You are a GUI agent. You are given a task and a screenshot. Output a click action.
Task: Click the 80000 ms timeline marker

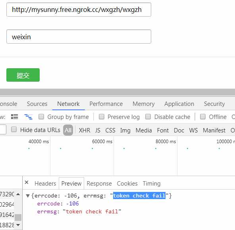click(x=166, y=141)
